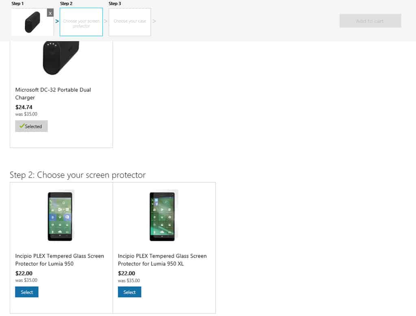
Task: Open Incipio PLEX Protector for Lumia 950 XL title
Action: (162, 260)
